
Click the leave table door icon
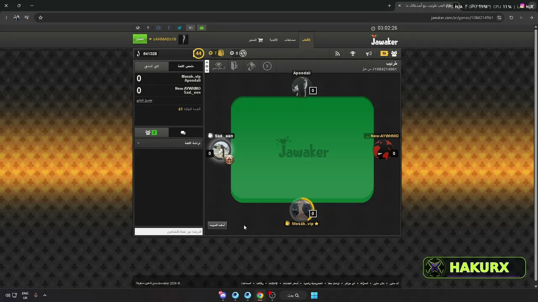coord(235,66)
